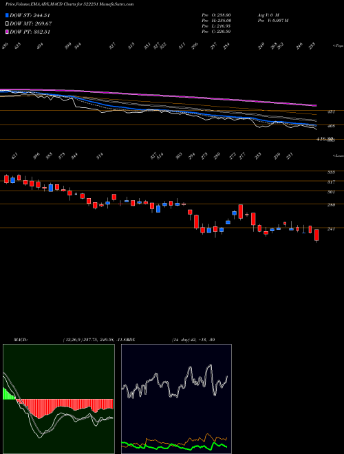This screenshot has width=344, height=454.
Task: Click the green line in ADX panel
Action: (174, 446)
